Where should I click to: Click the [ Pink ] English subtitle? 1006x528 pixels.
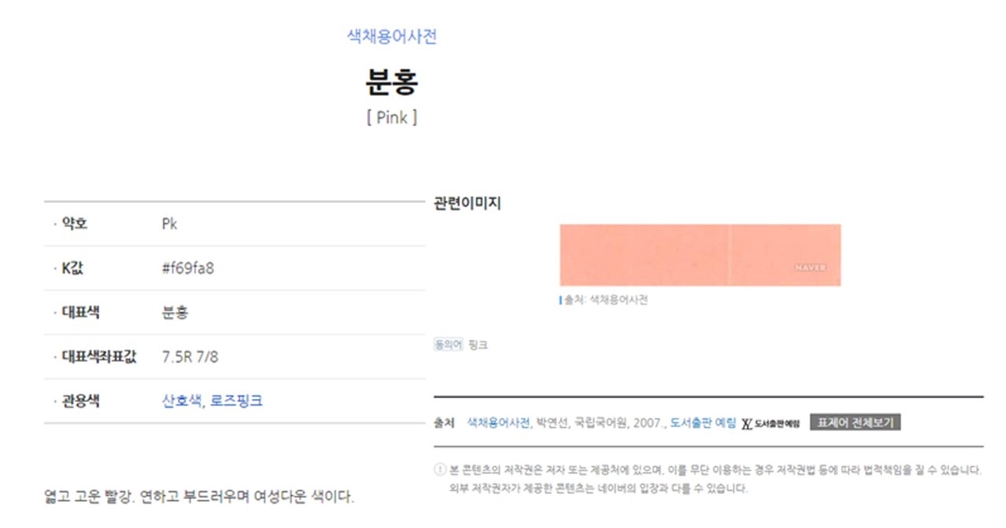tap(392, 118)
